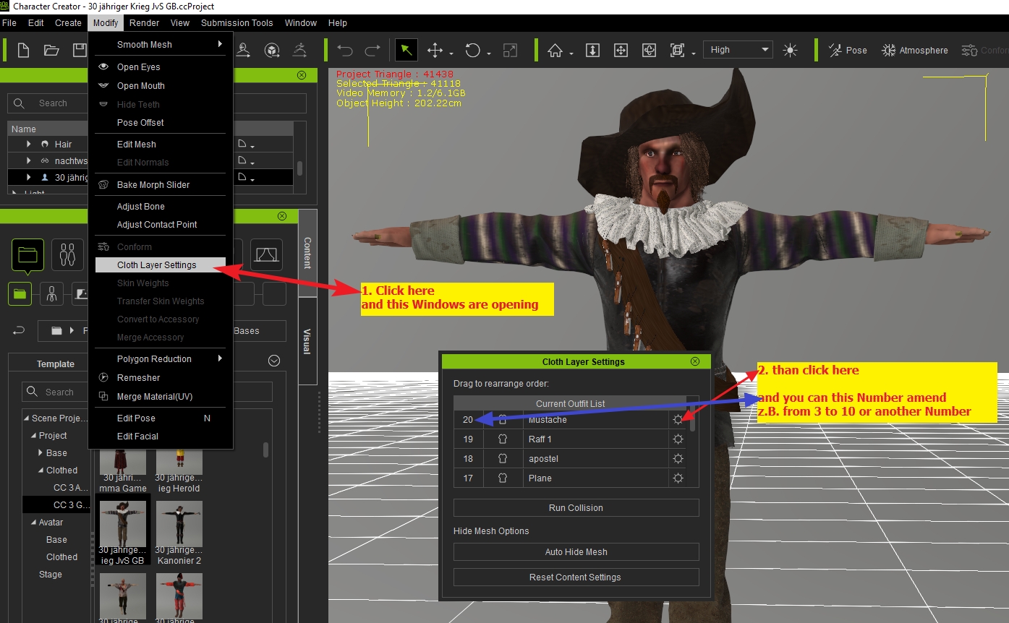Click the camera zoom vertical-arrow icon

coord(592,50)
